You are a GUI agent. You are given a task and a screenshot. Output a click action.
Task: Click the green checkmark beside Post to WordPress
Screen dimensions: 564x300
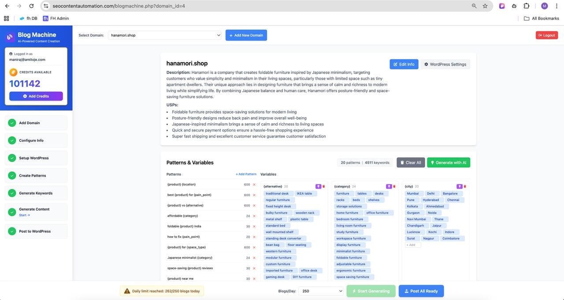12,231
